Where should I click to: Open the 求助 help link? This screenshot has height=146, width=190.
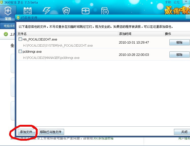(x=168, y=2)
